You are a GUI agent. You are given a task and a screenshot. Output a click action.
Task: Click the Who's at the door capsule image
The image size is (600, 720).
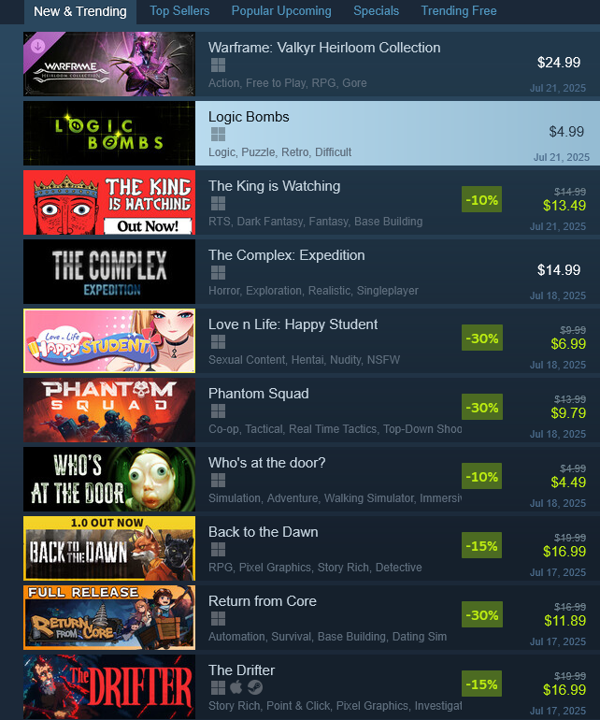point(109,479)
